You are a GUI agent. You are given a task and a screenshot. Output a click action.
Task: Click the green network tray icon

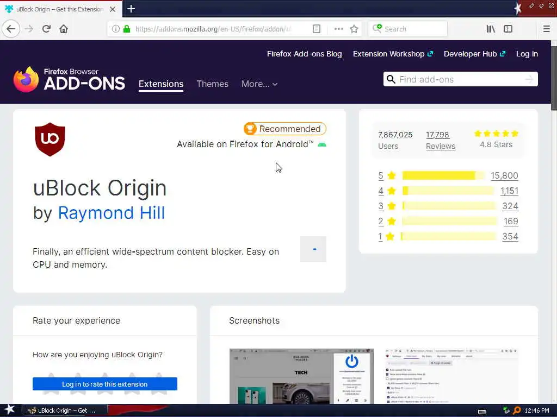pyautogui.click(x=506, y=410)
